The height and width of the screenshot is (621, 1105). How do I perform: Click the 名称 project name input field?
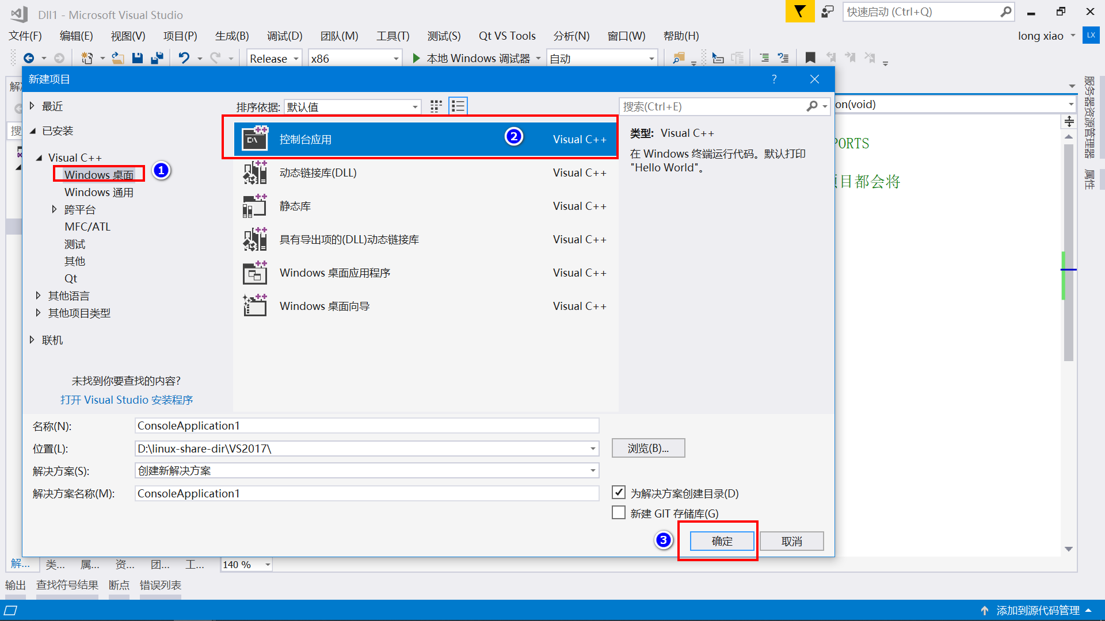[x=367, y=425]
